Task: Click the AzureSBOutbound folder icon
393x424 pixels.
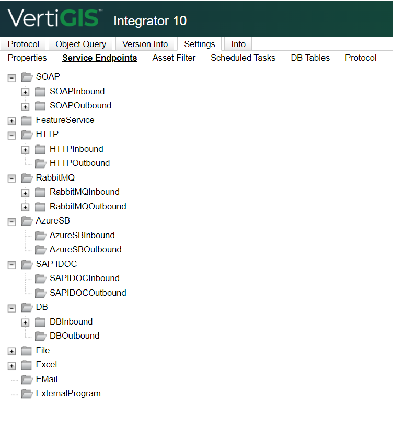Action: coord(41,250)
